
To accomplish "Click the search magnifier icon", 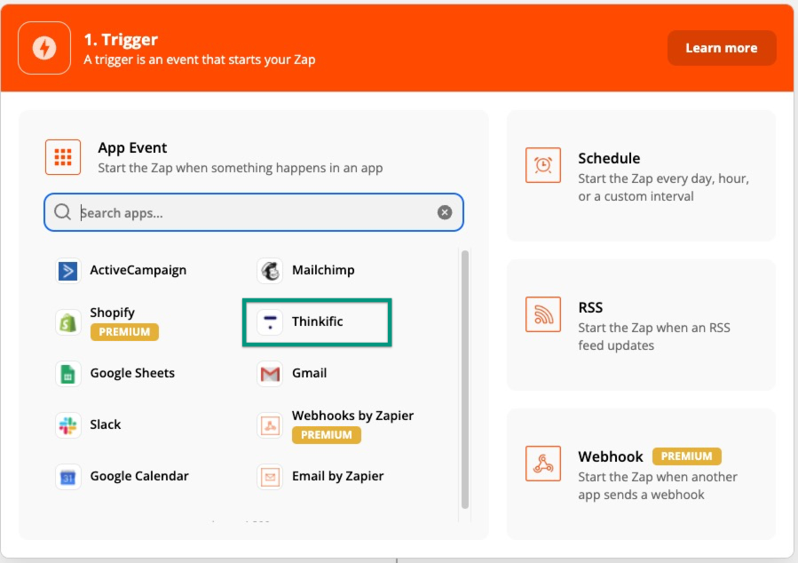I will pyautogui.click(x=63, y=211).
